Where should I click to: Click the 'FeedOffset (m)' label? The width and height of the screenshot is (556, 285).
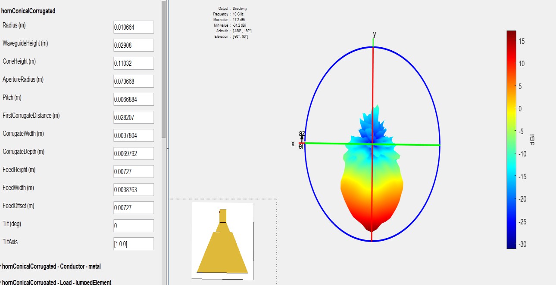[19, 206]
